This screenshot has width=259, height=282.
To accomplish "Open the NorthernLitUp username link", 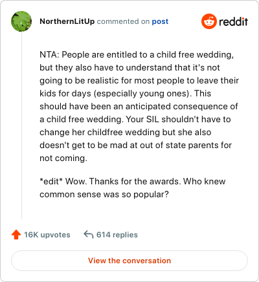I will point(67,21).
